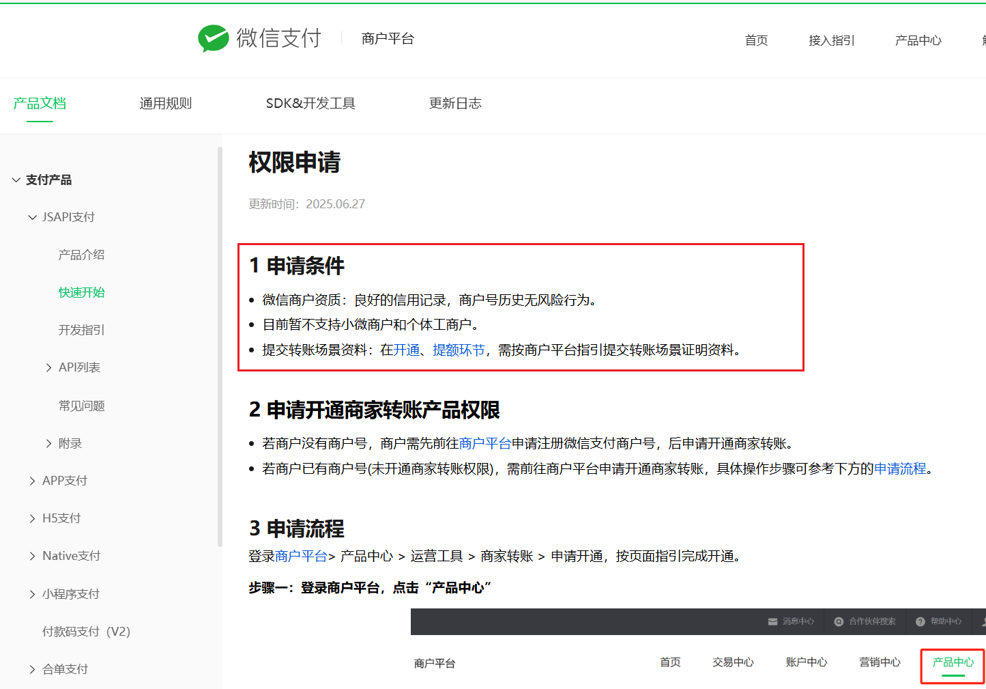Open 产品介绍 in the sidebar
Image resolution: width=986 pixels, height=689 pixels.
coord(81,255)
